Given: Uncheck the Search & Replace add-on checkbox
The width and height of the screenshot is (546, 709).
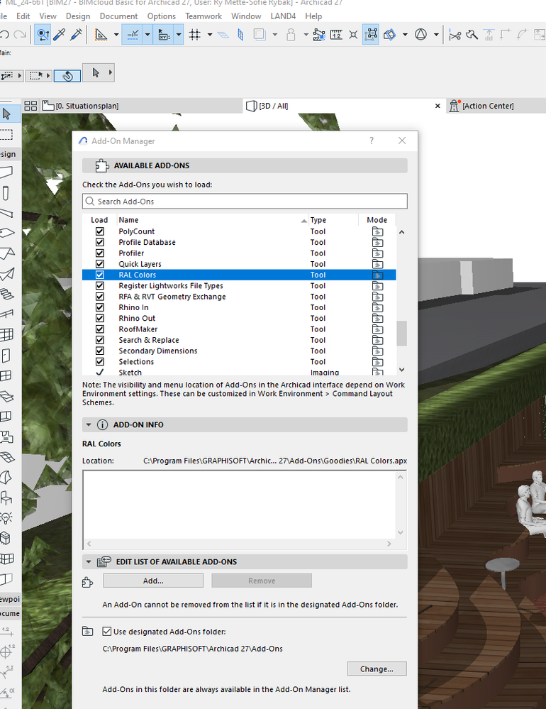Looking at the screenshot, I should tap(100, 340).
